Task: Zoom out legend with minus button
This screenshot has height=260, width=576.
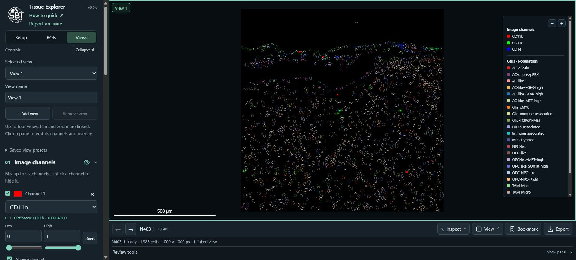Action: click(x=552, y=23)
